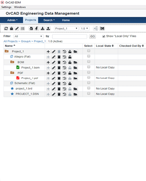Click the pencil icon in the Project_1.bom row
Viewport: 146px width, 181px height.
[54, 68]
